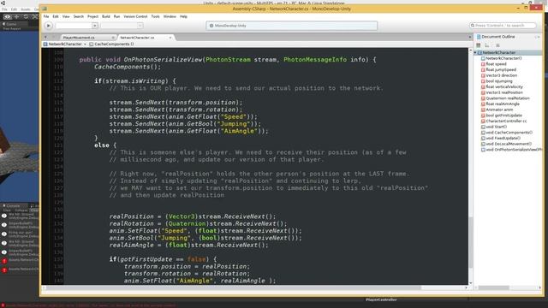Open the tab list dropdown at right of tab strip
The height and width of the screenshot is (308, 548).
point(470,37)
